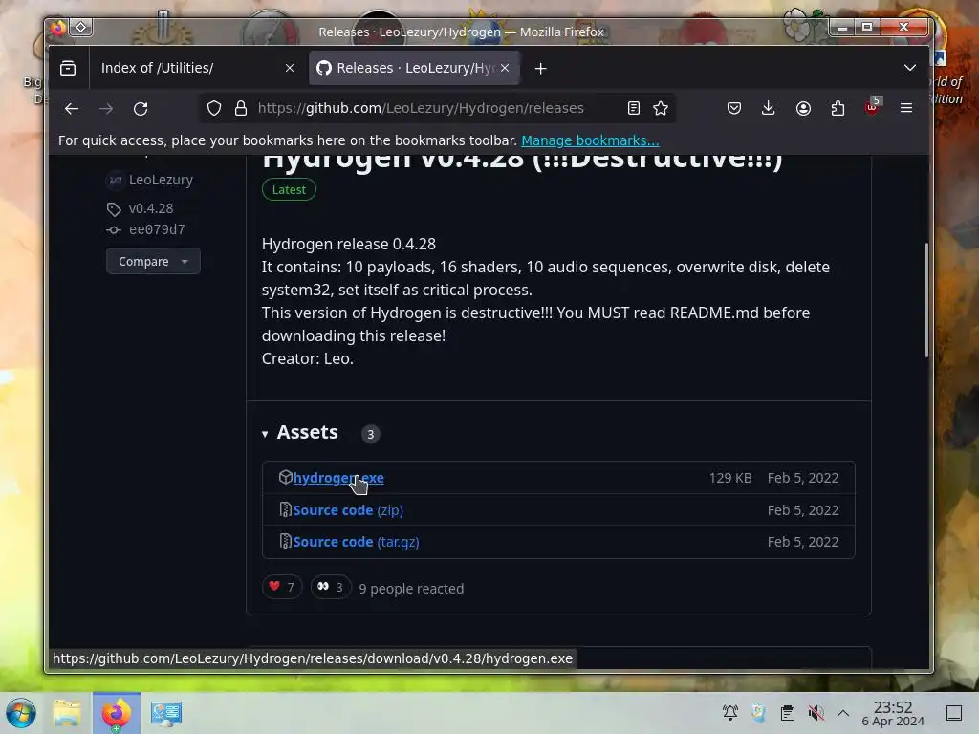Reload the page with the refresh icon
This screenshot has width=979, height=734.
point(141,109)
